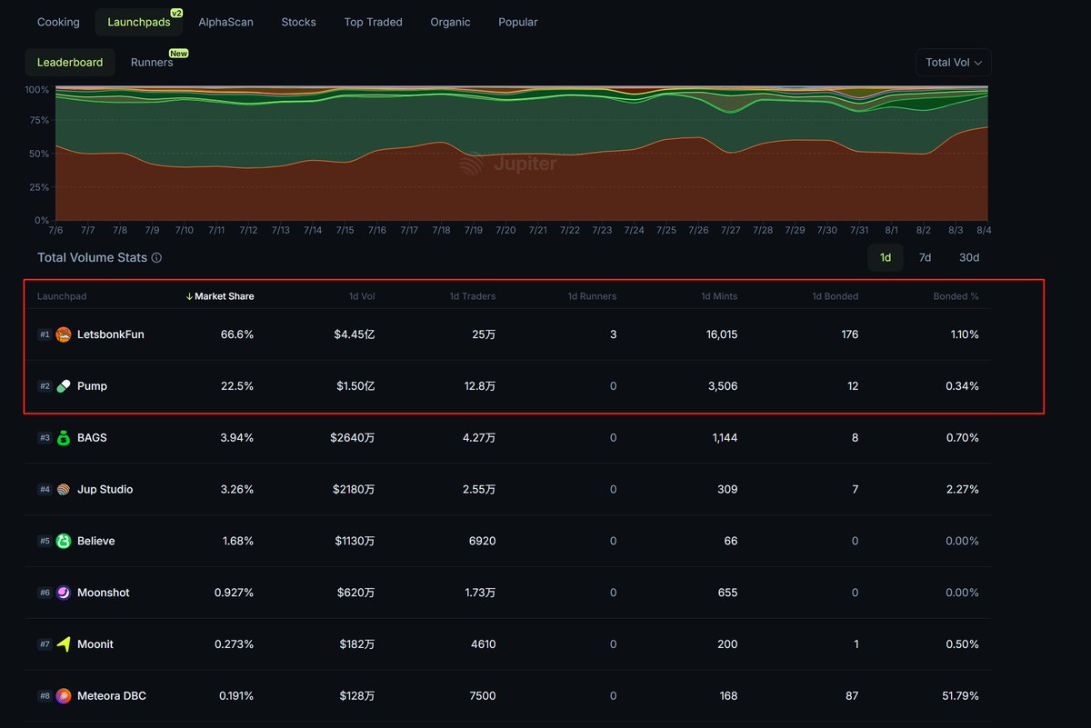
Task: Open the Jup Studio launchpad name
Action: click(x=105, y=490)
